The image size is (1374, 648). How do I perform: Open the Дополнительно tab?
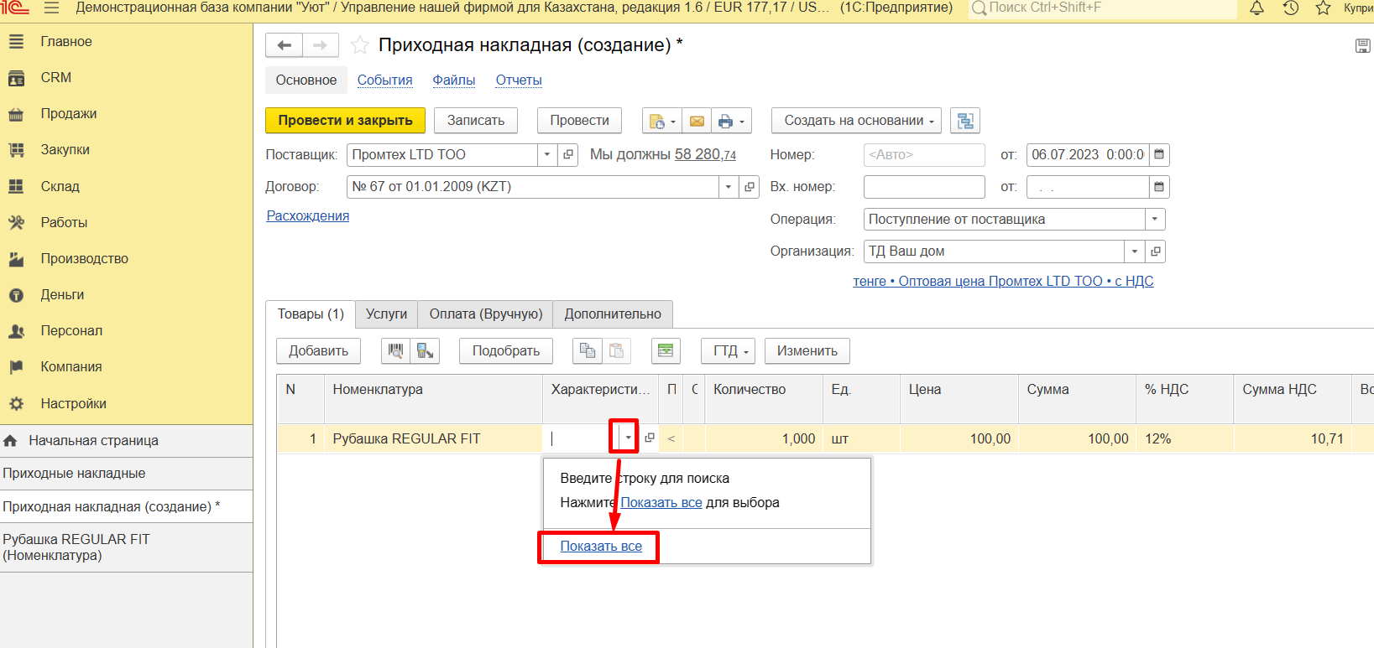[613, 314]
